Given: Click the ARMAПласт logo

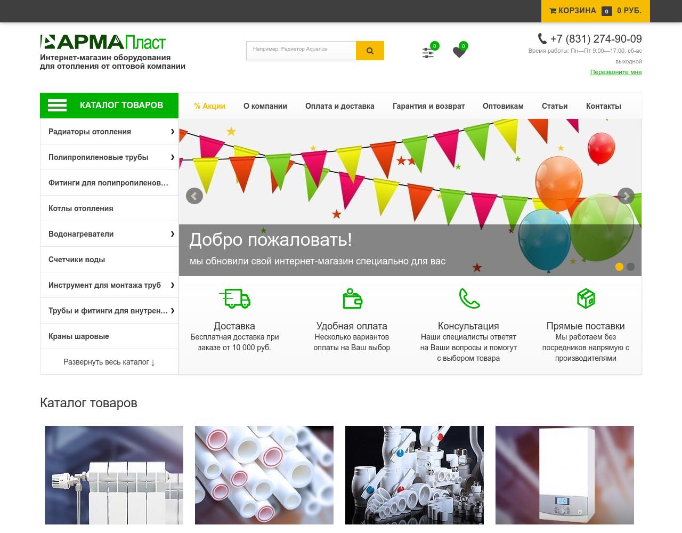Looking at the screenshot, I should point(103,42).
